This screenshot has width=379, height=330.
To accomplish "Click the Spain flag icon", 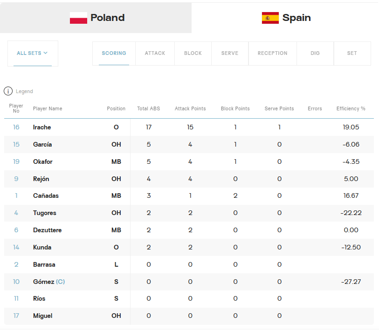I will point(270,18).
